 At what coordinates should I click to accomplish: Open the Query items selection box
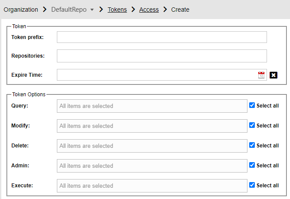click(x=152, y=106)
